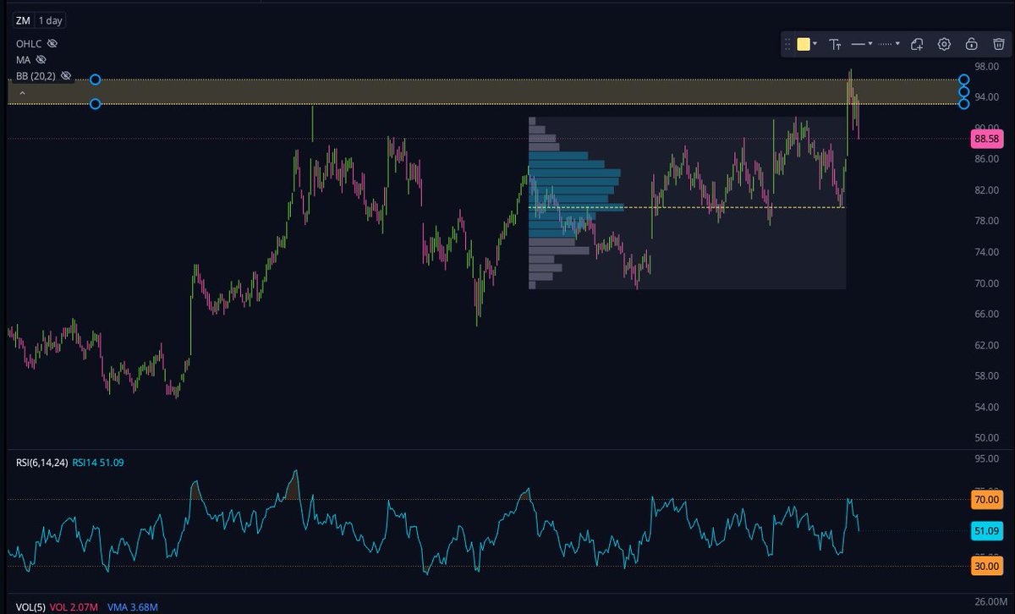The height and width of the screenshot is (614, 1015).
Task: Open the drawing settings gear icon
Action: (945, 44)
